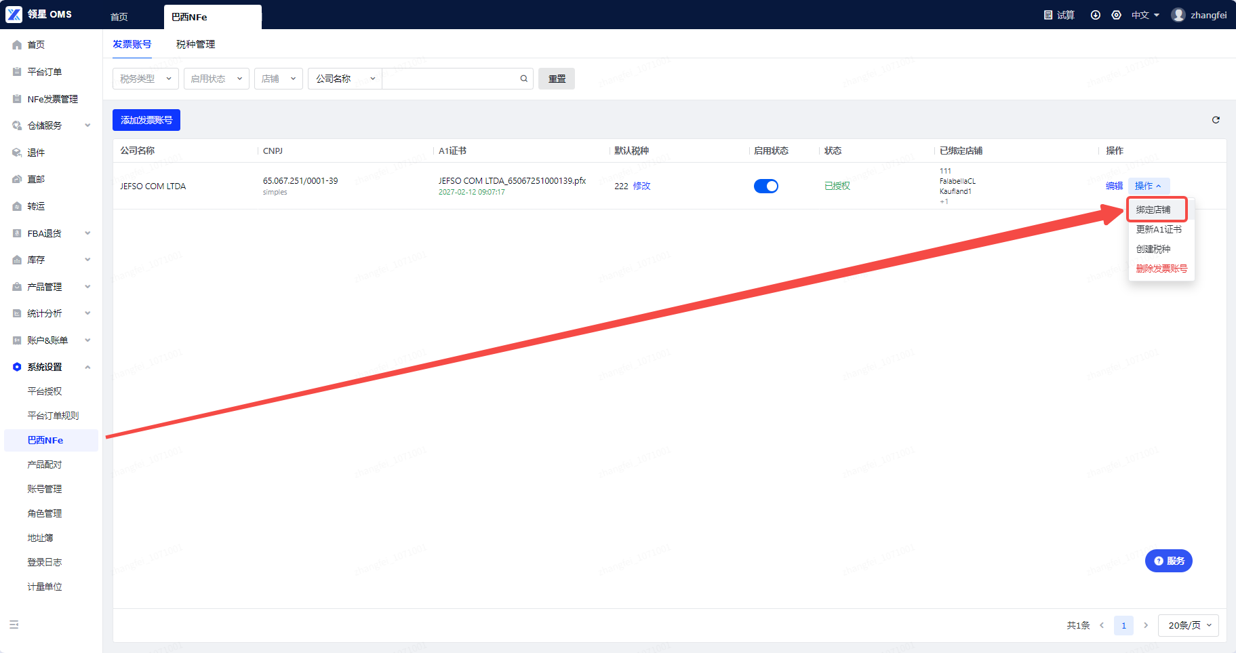
Task: Go to the next page arrow
Action: (1146, 625)
